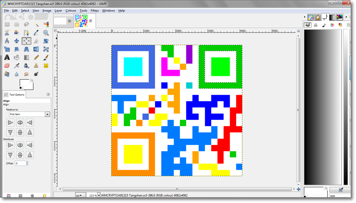The width and height of the screenshot is (356, 203).
Task: Select the Text tool
Action: click(x=7, y=57)
